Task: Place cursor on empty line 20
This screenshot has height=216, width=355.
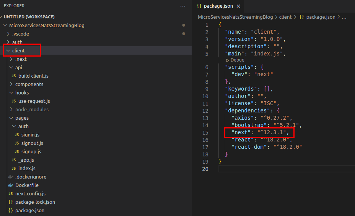Action: [x=287, y=169]
